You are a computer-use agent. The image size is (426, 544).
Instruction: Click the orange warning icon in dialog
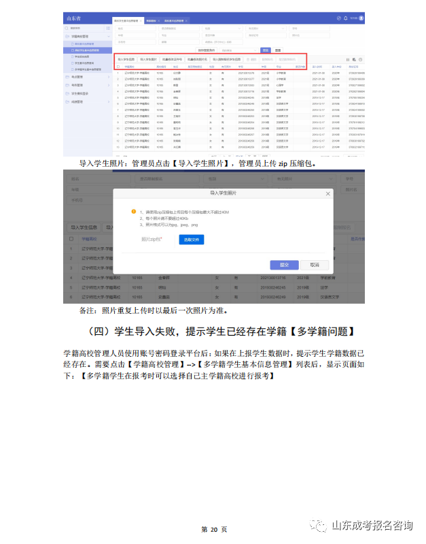(x=133, y=211)
